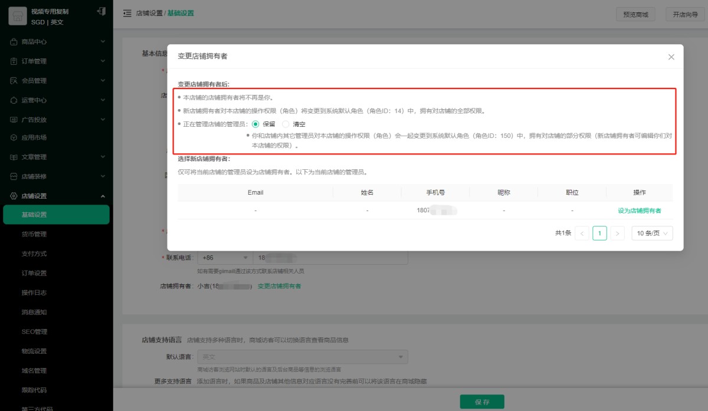Click the 商品中心 bag icon in sidebar
Viewport: 708px width, 411px height.
[x=14, y=42]
